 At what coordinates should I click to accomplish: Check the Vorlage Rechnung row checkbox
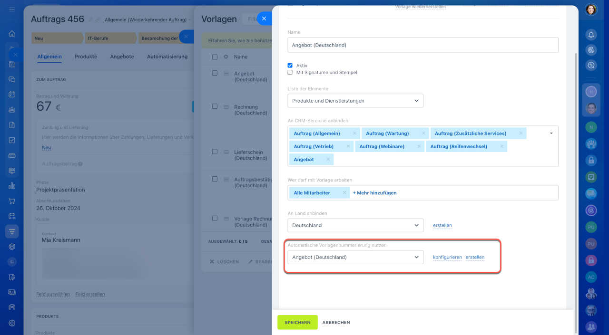(x=215, y=219)
